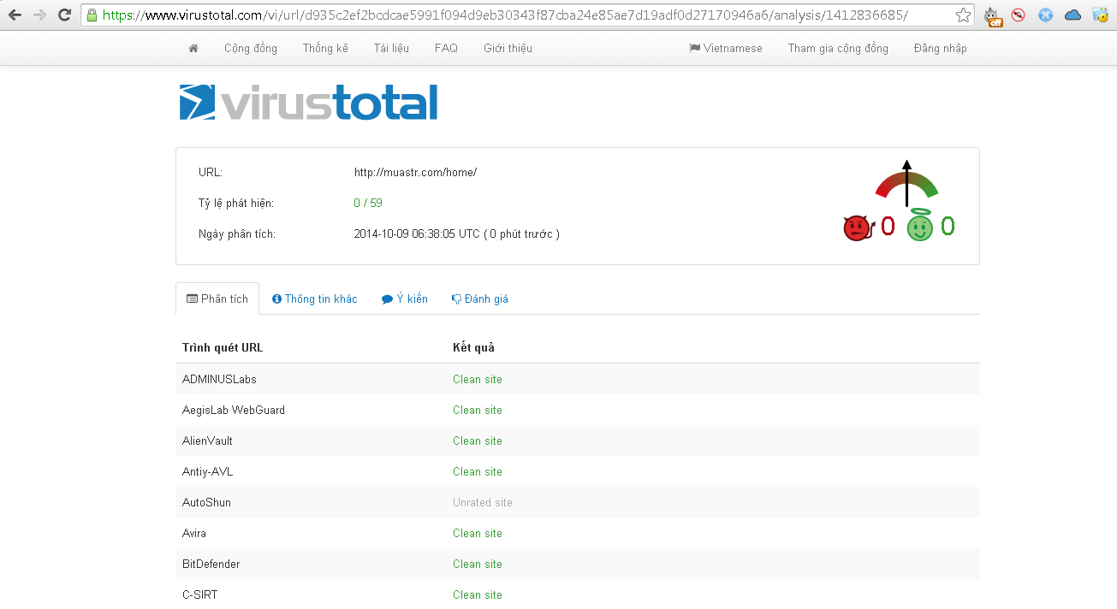1117x609 pixels.
Task: Click the Unrated site result for AutoShun
Action: (483, 502)
